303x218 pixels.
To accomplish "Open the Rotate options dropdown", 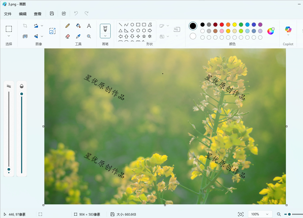I will click(x=42, y=25).
